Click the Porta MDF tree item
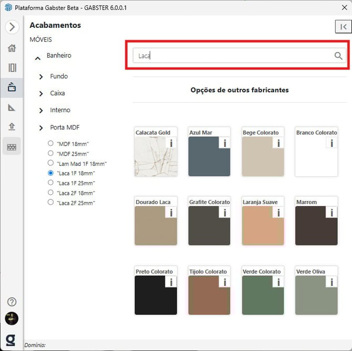The image size is (352, 351). [x=65, y=127]
